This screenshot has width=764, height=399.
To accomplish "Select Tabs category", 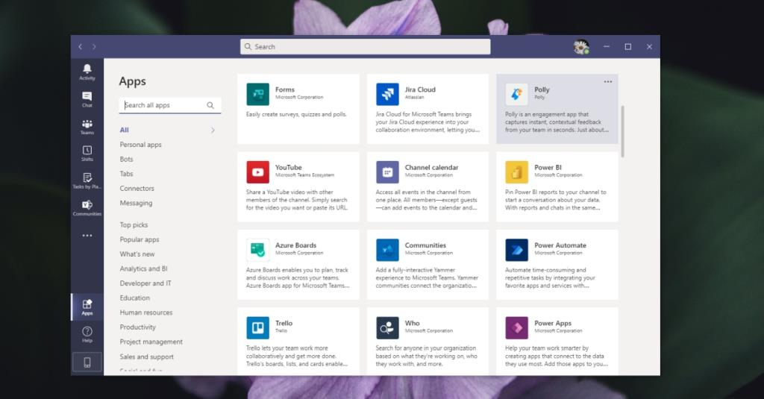I will 126,174.
